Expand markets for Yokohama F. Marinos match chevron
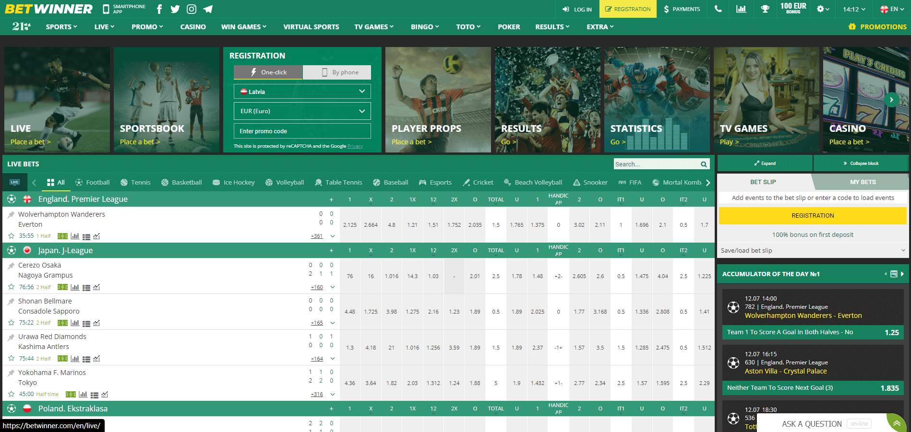The height and width of the screenshot is (432, 911). click(x=333, y=394)
